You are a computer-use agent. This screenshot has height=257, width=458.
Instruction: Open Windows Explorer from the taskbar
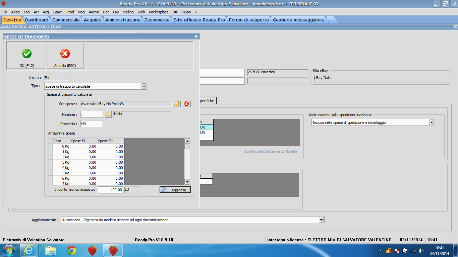click(51, 250)
